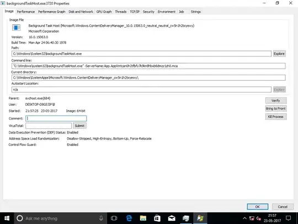This screenshot has height=224, width=298.
Task: Click the Bring to Front button
Action: tap(276, 108)
